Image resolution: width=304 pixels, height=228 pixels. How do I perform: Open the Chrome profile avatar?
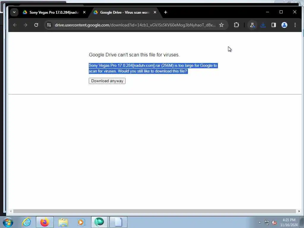tap(284, 25)
